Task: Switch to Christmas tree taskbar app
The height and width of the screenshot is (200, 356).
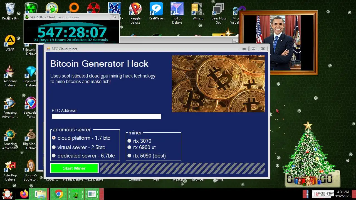Action: [x=76, y=194]
